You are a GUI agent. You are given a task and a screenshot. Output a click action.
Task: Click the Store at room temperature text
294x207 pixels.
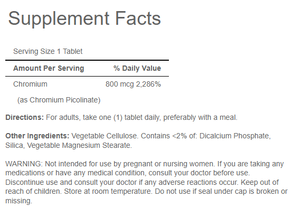(x=108, y=192)
